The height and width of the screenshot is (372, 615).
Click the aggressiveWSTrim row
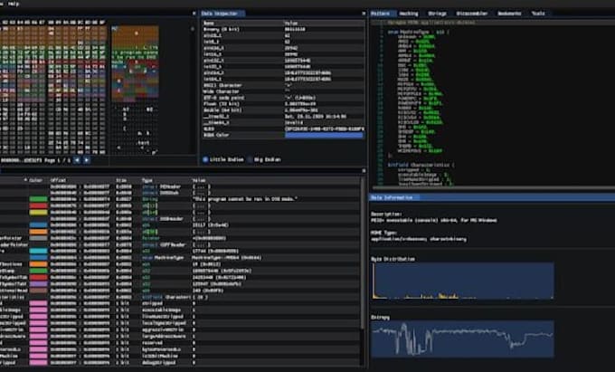[x=180, y=329]
